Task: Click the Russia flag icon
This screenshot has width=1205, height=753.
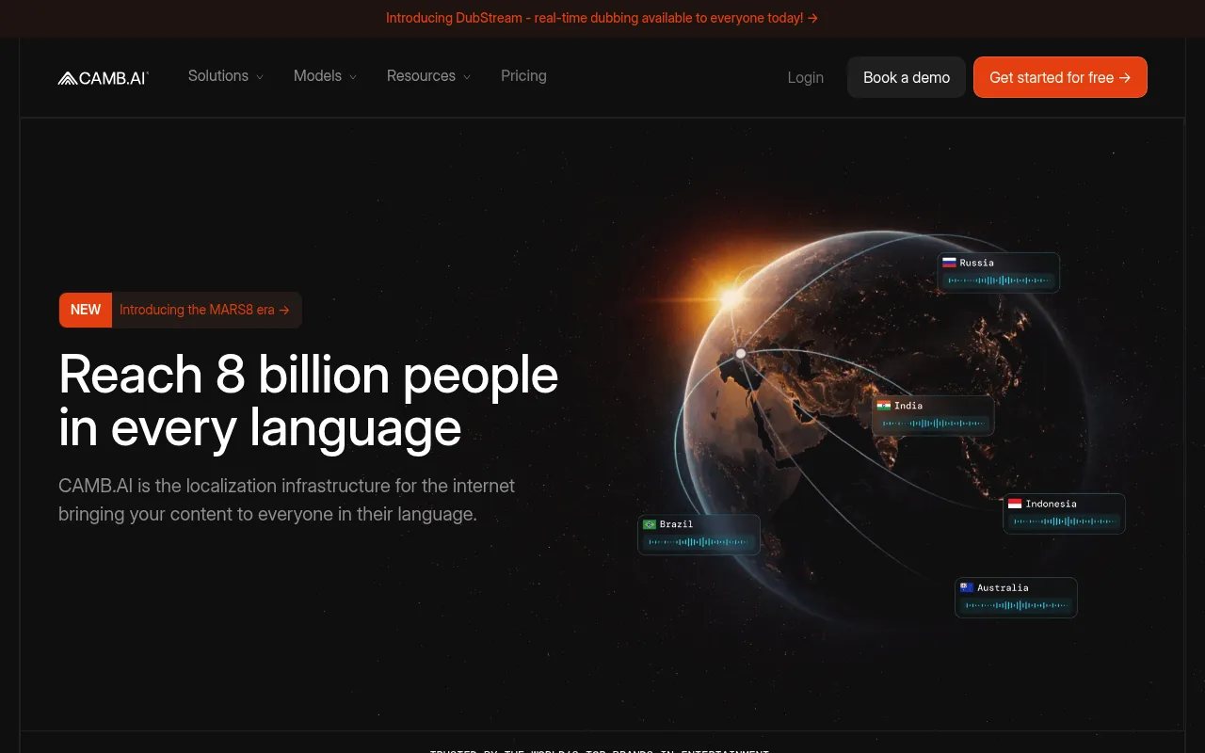Action: [949, 263]
